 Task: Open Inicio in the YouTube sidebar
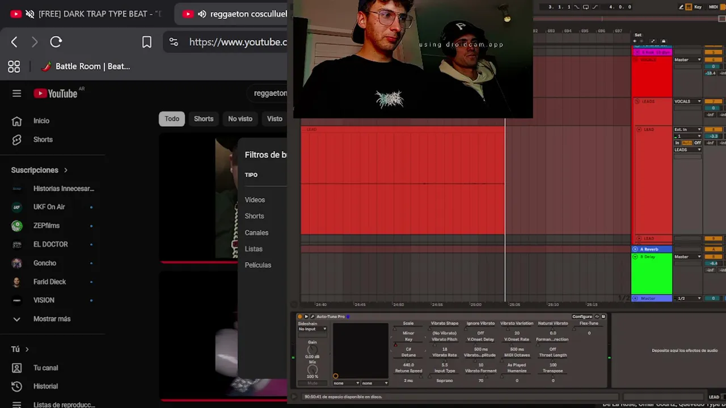tap(41, 121)
